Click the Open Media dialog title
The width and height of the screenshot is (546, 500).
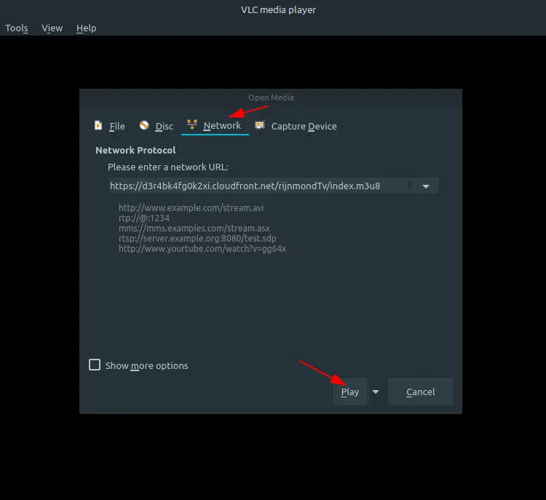coord(271,98)
